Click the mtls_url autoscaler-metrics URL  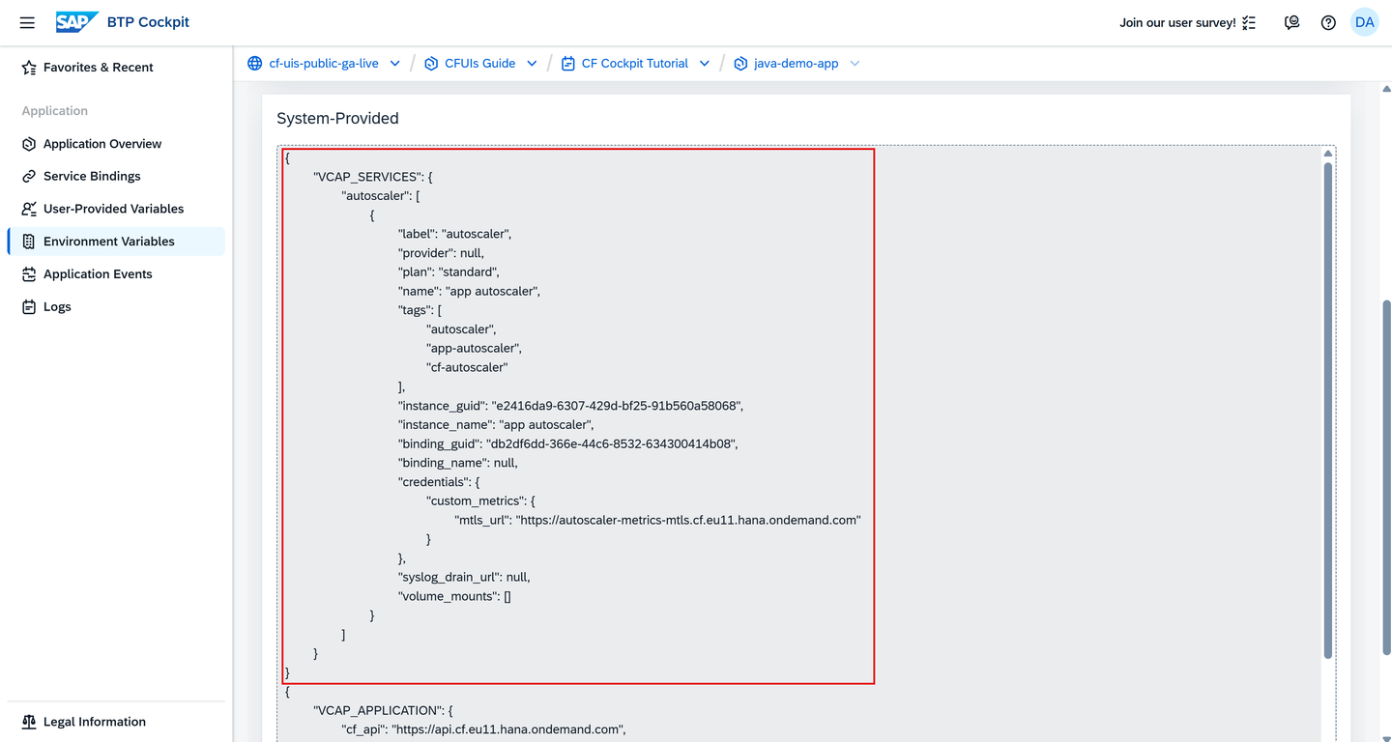[x=688, y=520]
